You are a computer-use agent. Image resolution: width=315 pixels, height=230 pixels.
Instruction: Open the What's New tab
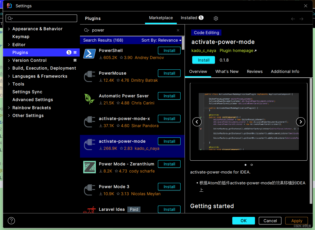(227, 72)
